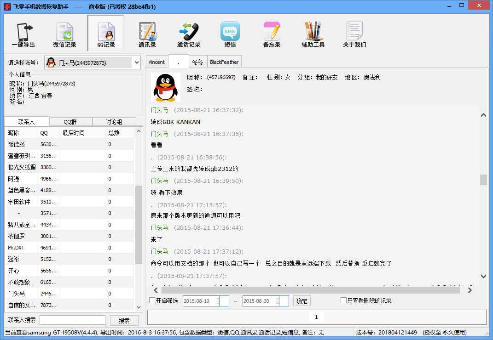
Task: Enable the 开启筛选 filter checkbox
Action: (152, 300)
